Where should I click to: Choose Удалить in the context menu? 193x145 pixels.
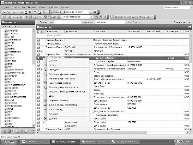(x=68, y=119)
